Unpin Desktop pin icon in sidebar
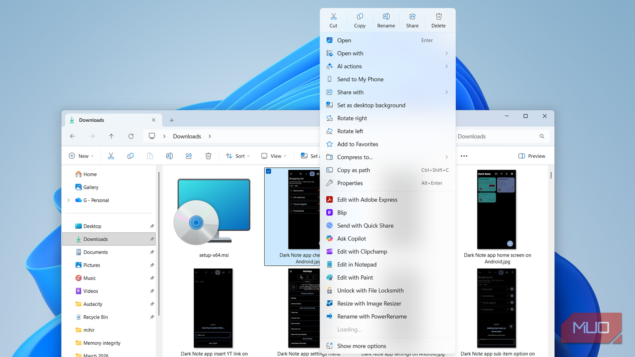The width and height of the screenshot is (635, 357). (152, 226)
